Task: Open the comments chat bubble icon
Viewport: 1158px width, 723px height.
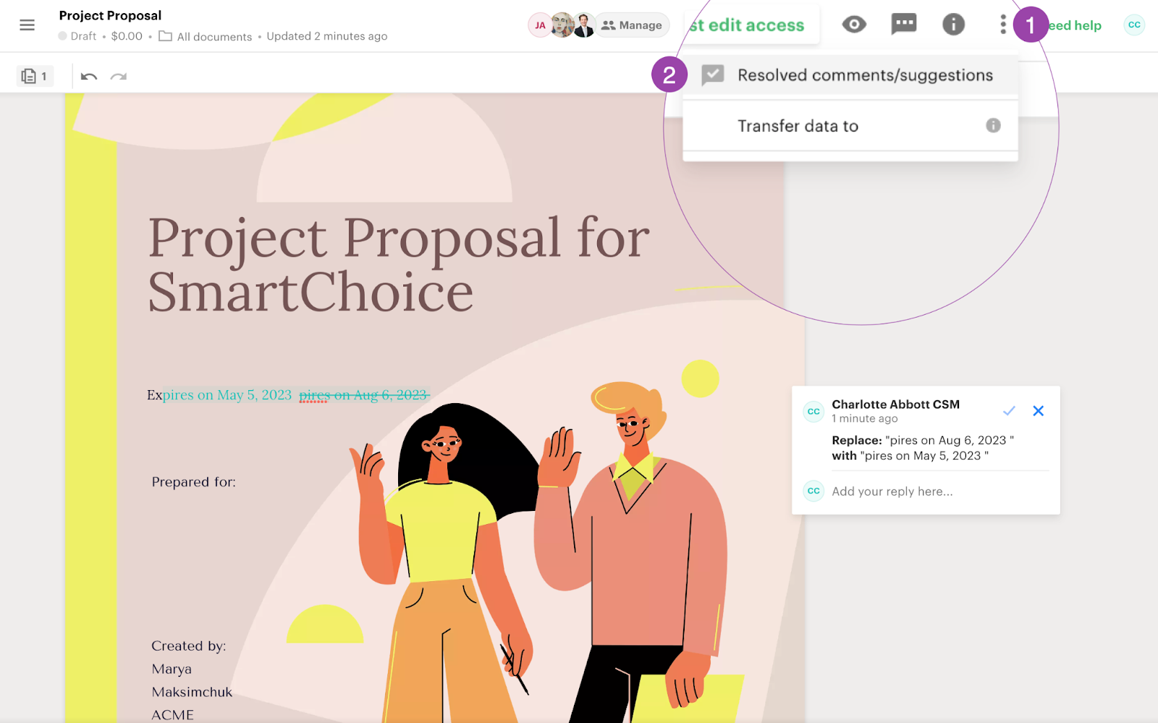Action: 903,25
